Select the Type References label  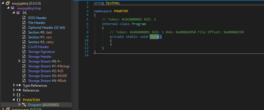[x=35, y=86]
